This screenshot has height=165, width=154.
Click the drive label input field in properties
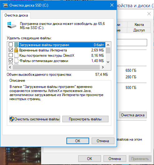click(x=132, y=43)
